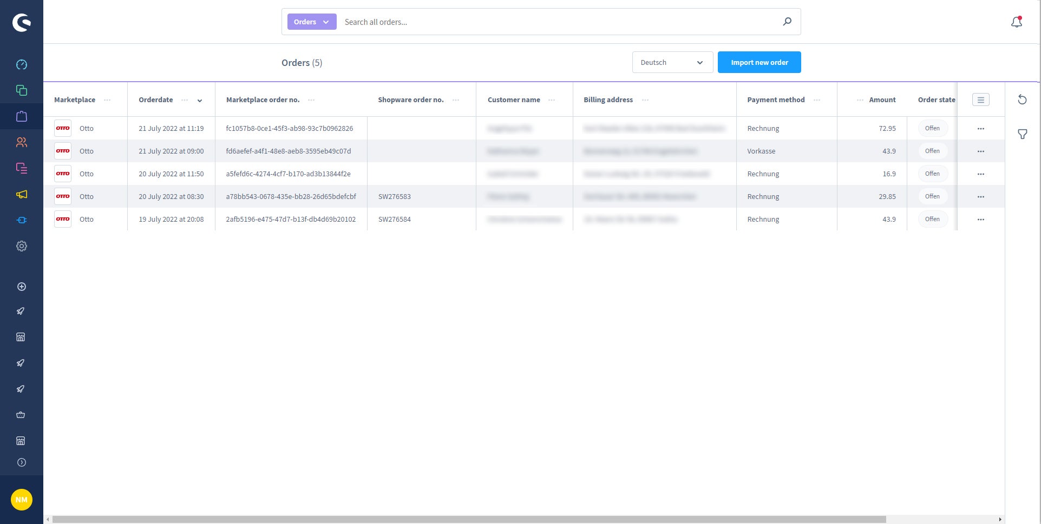
Task: Click the scrollbar left arrow
Action: click(x=48, y=520)
